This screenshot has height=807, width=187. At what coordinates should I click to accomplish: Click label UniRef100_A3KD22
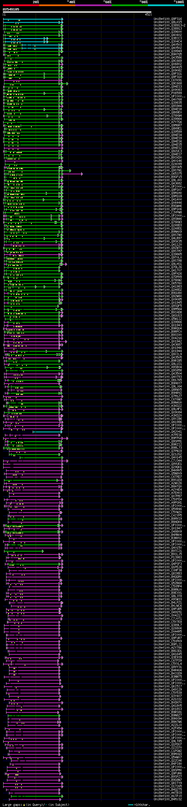click(x=168, y=406)
